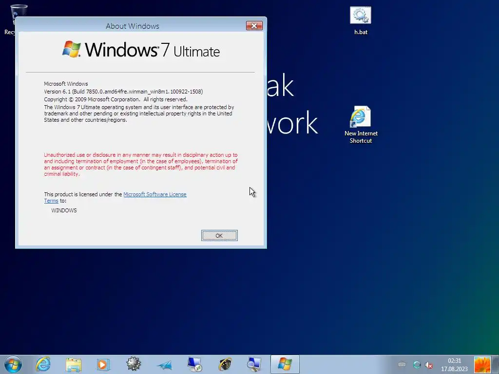
Task: Select the active About Windows taskbar button
Action: (285, 364)
